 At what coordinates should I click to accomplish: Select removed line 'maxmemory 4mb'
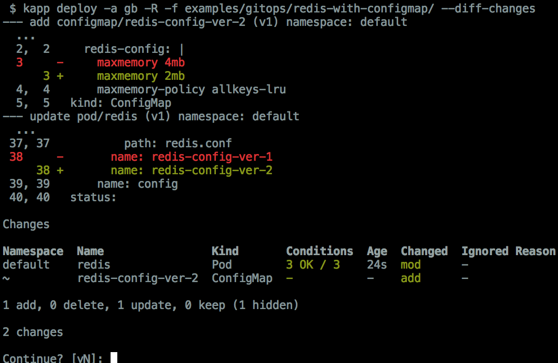pos(141,63)
